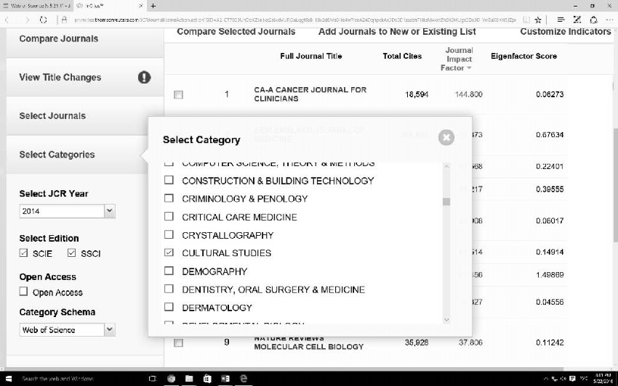Open the Select Categories panel
The height and width of the screenshot is (386, 618).
[x=85, y=155]
